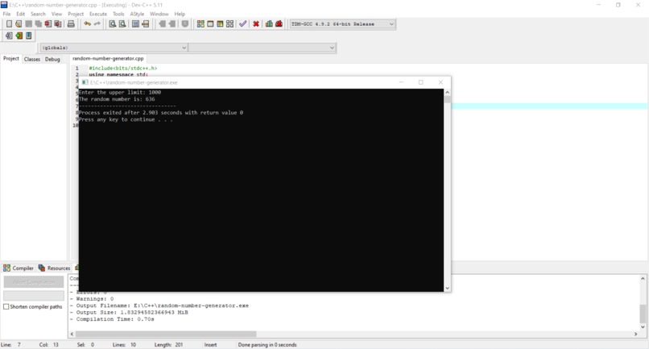Click the Compile and Run icon
Viewport: 649px width, 349px height.
[x=220, y=24]
